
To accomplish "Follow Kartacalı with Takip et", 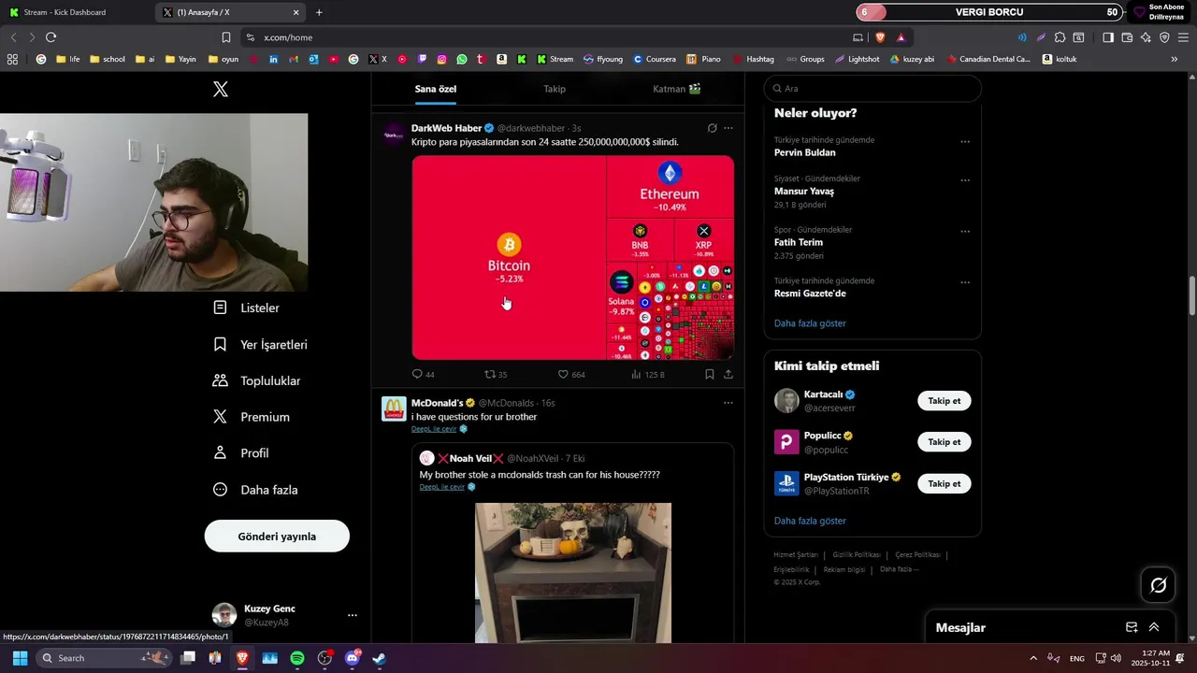I will pyautogui.click(x=945, y=401).
